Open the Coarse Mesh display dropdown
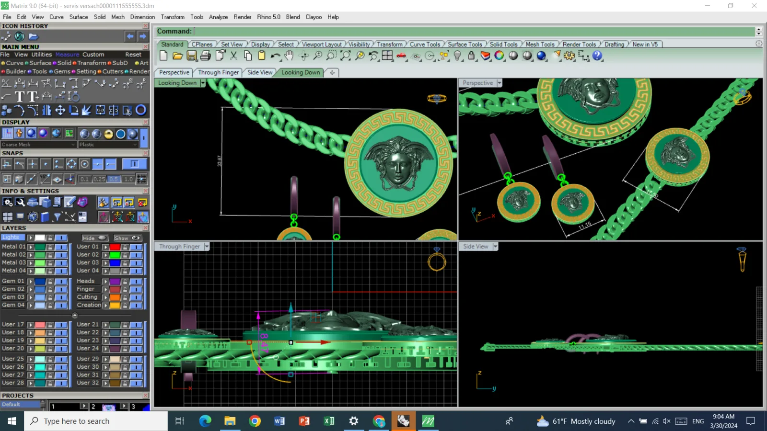 click(38, 144)
